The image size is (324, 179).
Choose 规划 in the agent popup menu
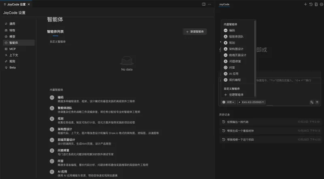pyautogui.click(x=238, y=43)
